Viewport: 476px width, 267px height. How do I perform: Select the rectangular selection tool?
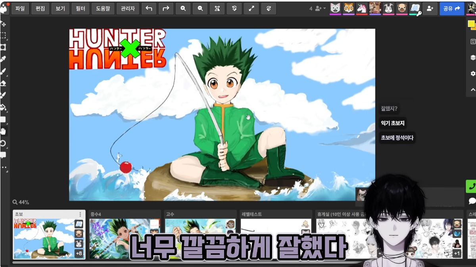3,36
